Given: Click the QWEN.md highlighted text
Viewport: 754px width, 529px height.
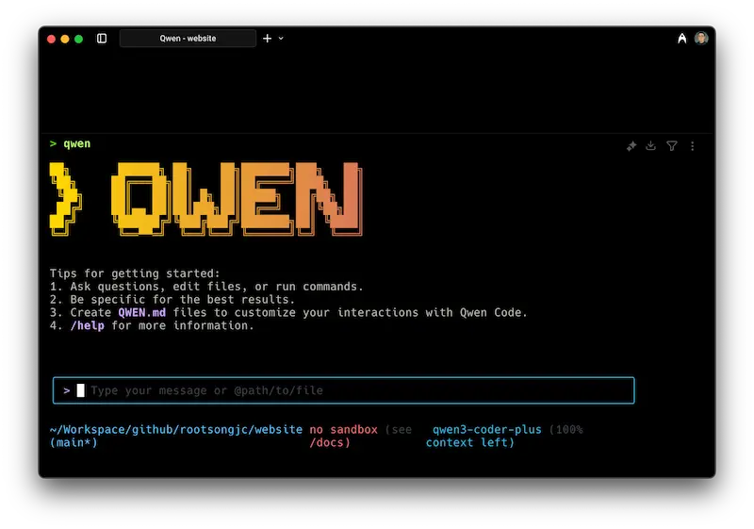Looking at the screenshot, I should coord(142,313).
